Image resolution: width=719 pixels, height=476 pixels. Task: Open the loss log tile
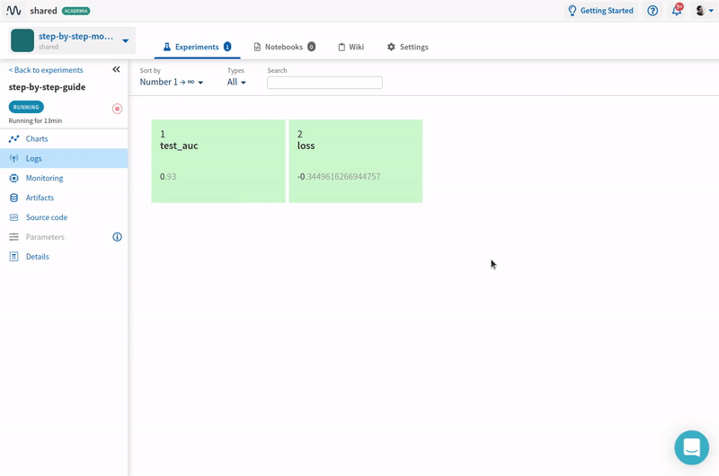click(x=355, y=162)
